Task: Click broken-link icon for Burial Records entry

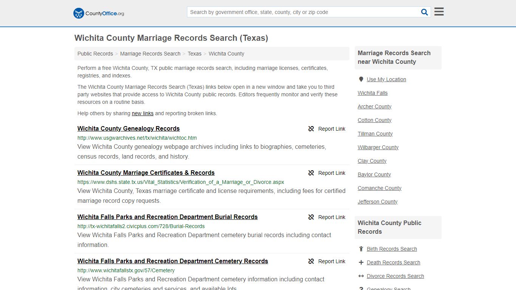Action: click(x=311, y=217)
